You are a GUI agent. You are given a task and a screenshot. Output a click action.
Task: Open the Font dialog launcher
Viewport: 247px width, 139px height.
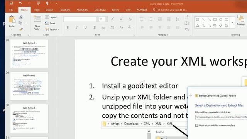(x=134, y=35)
